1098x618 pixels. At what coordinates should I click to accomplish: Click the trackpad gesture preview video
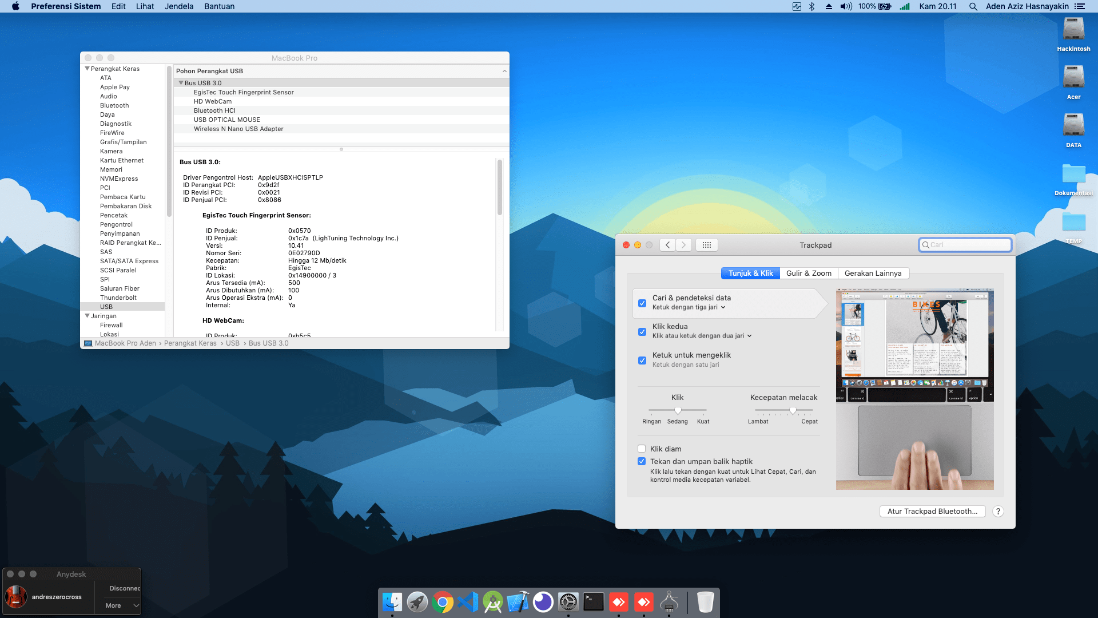tap(914, 389)
